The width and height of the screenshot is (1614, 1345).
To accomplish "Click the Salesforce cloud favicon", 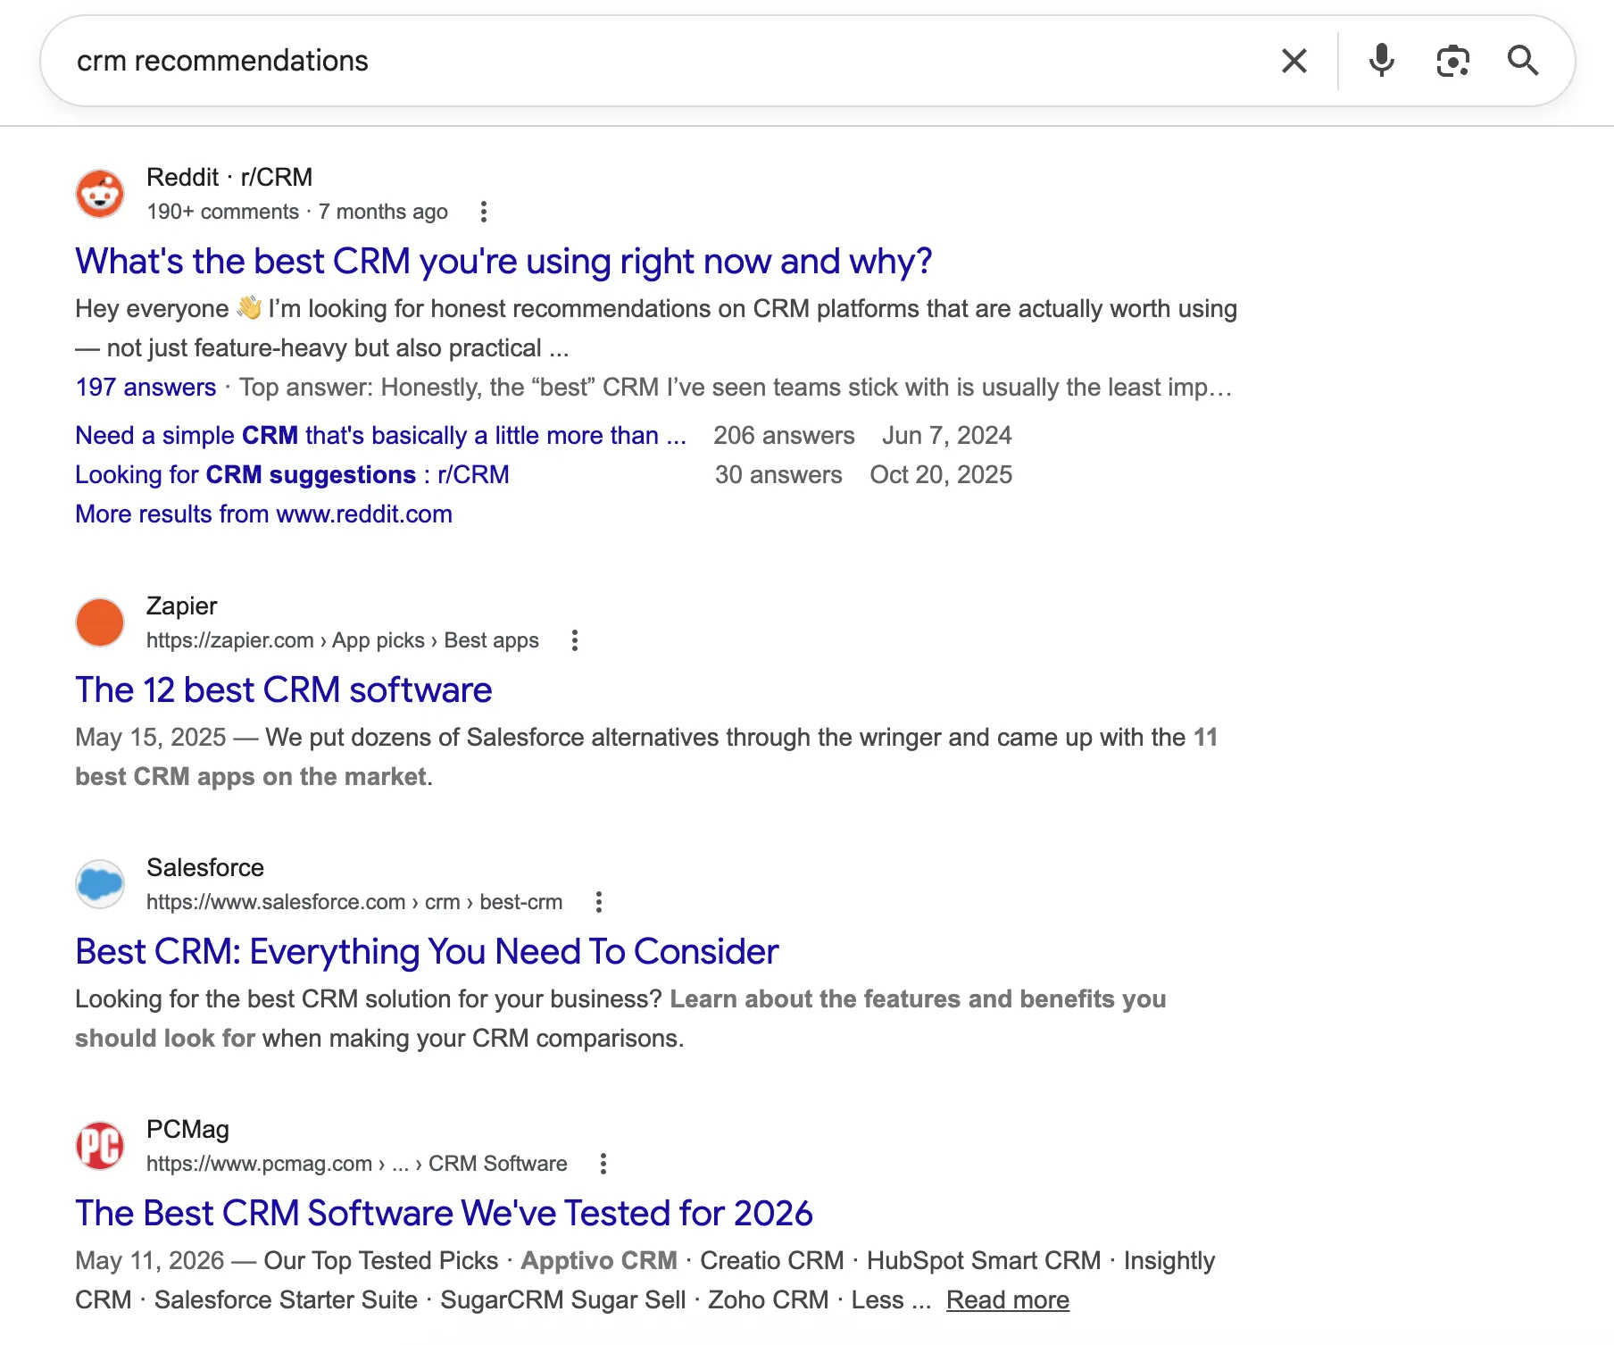I will click(100, 884).
